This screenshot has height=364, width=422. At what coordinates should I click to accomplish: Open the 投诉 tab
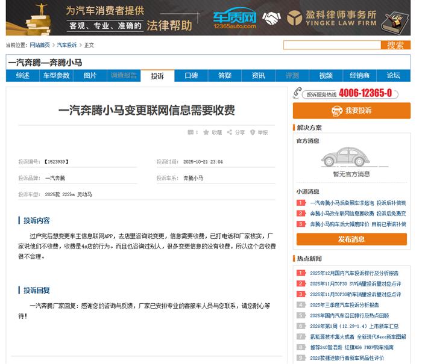pyautogui.click(x=157, y=76)
